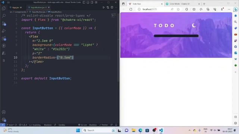Image resolution: width=239 pixels, height=134 pixels.
Task: Close the Todo App browser tab
Action: (x=162, y=4)
